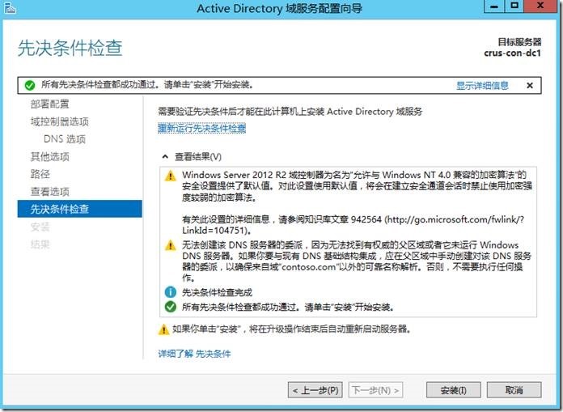563x412 pixels.
Task: Click 重新运行先决条件检查 link
Action: click(201, 128)
